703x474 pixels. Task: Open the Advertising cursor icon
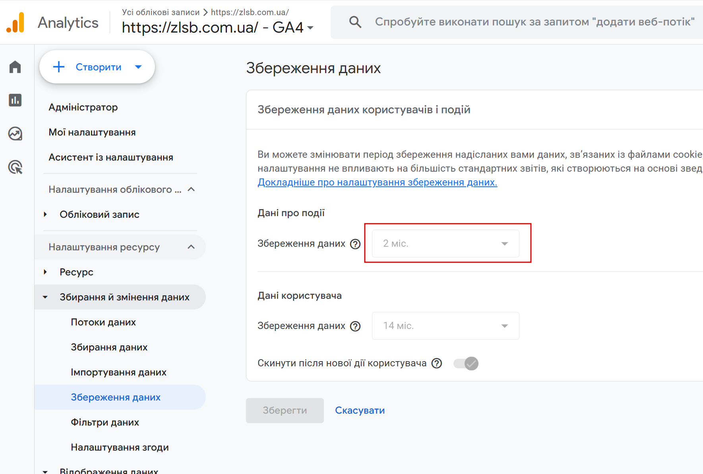15,167
